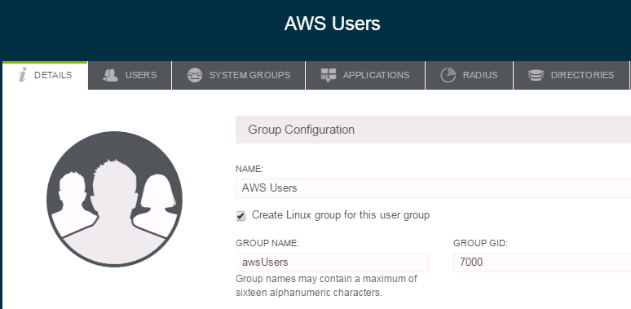Click the Name input field
This screenshot has width=631, height=309.
coord(433,188)
